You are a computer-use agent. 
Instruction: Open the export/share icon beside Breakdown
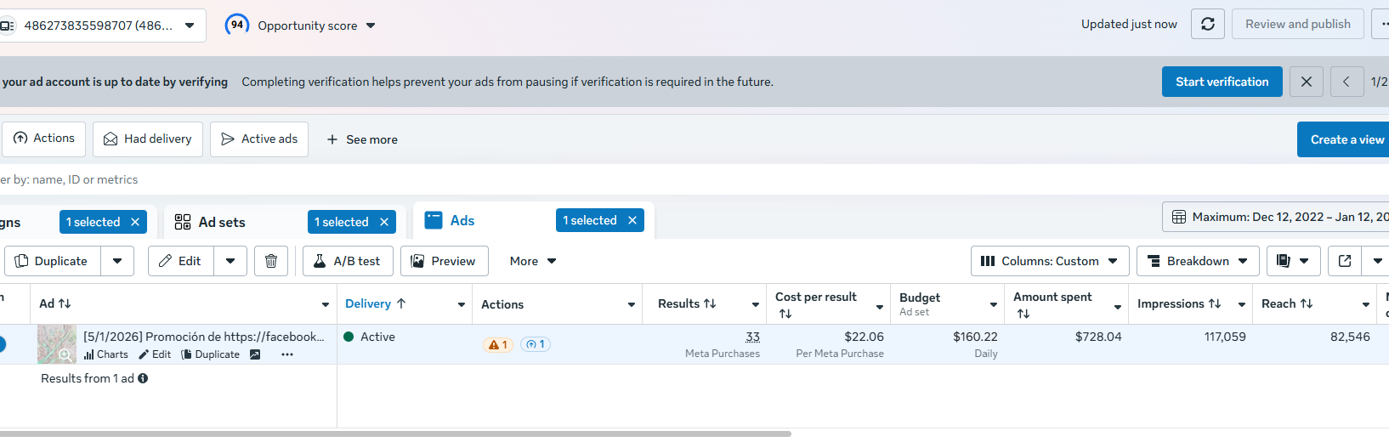(1345, 261)
